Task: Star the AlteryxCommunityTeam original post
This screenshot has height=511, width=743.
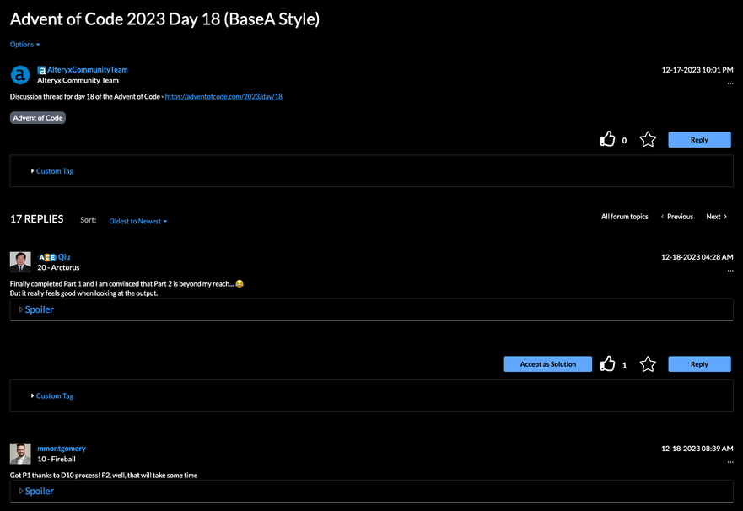Action: coord(648,139)
